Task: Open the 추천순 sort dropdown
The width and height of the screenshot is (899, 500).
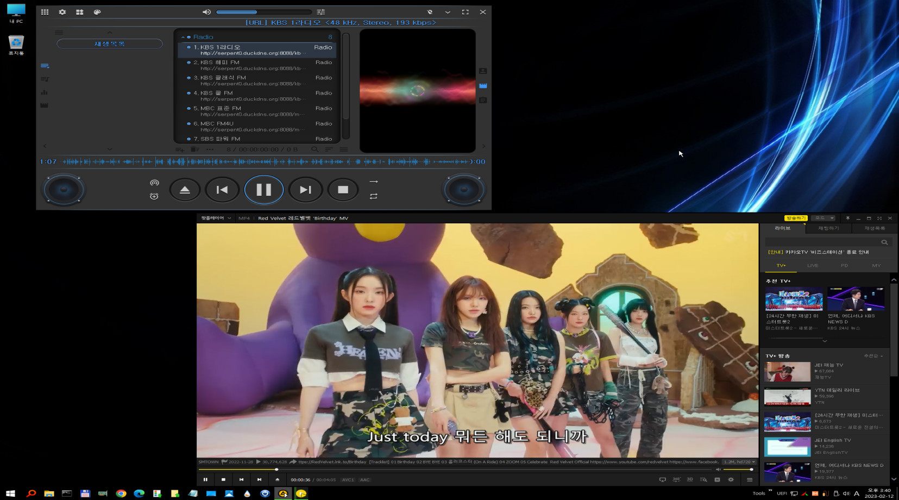Action: tap(873, 356)
